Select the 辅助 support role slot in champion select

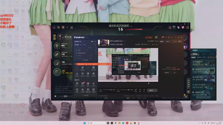pos(62,46)
